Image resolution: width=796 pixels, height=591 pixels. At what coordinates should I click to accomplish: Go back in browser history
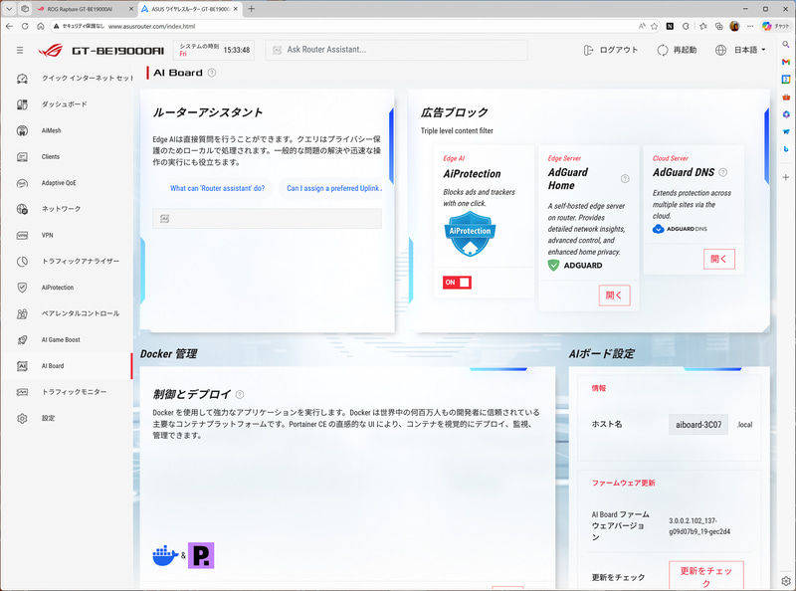[x=9, y=26]
